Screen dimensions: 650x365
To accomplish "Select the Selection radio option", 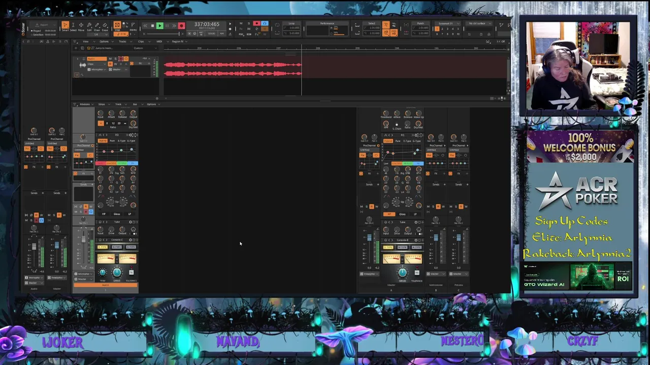I will point(37,35).
